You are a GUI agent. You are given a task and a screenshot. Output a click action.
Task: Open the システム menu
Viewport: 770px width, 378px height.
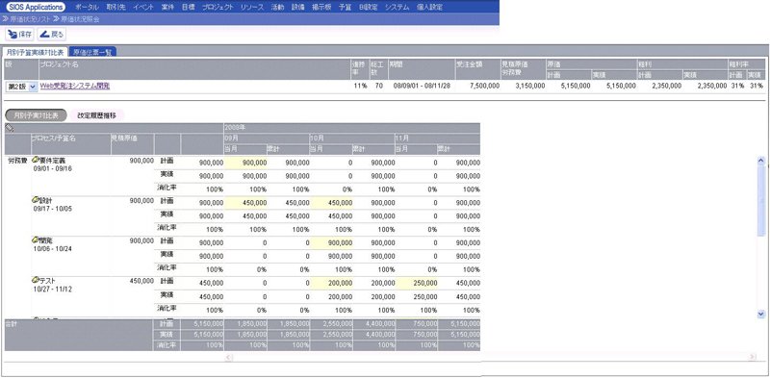coord(397,8)
